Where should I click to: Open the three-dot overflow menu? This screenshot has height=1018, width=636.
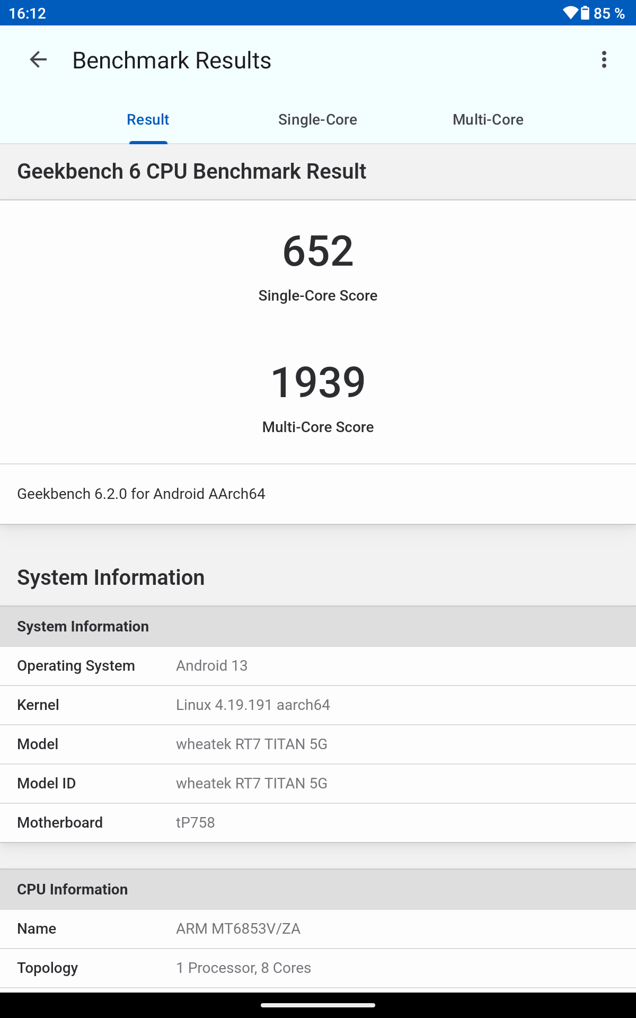(x=604, y=60)
